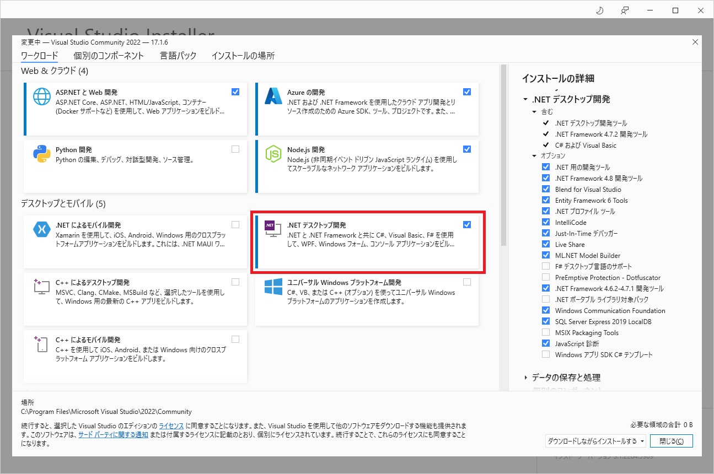Image resolution: width=714 pixels, height=474 pixels.
Task: Toggle .NET プロファイル ツール option
Action: (x=546, y=211)
